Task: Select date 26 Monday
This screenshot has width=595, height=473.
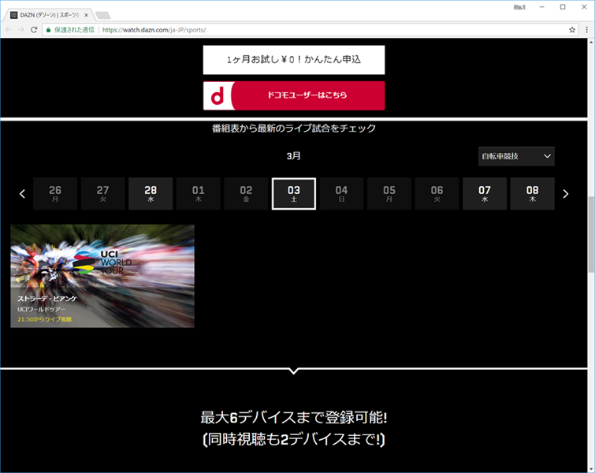Action: click(x=55, y=194)
